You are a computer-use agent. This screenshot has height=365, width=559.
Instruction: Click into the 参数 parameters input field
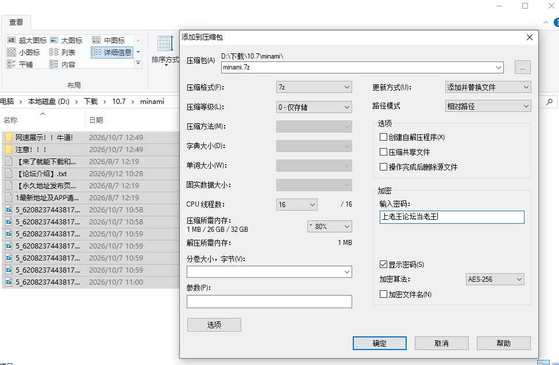(x=269, y=302)
